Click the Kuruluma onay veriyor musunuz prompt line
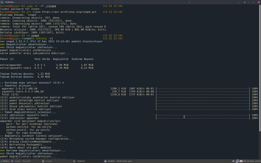 (x=32, y=83)
